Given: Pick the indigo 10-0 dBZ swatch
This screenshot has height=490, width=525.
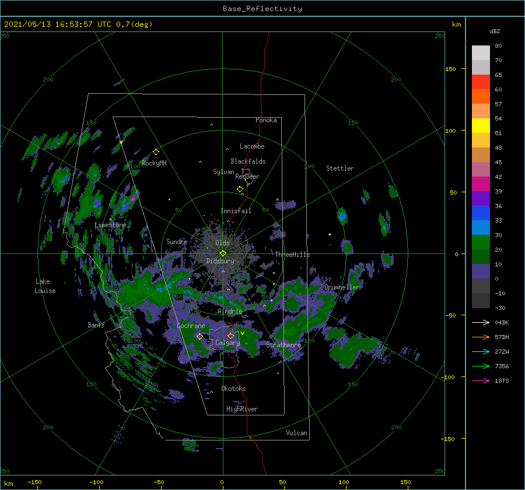Looking at the screenshot, I should click(x=481, y=272).
